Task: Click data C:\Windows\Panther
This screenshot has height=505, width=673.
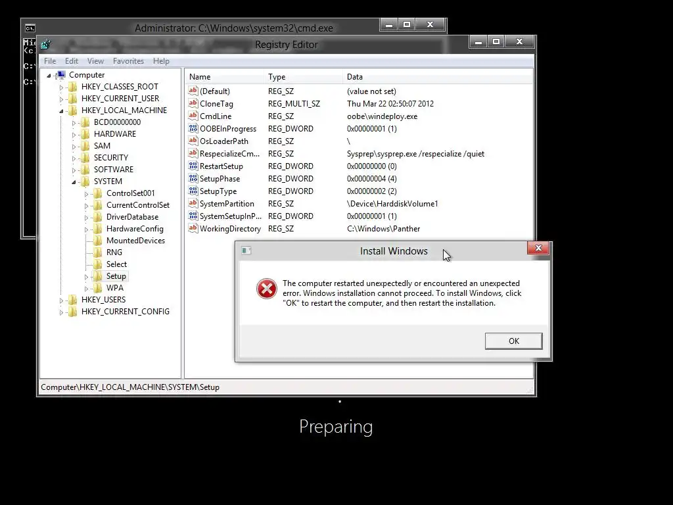Action: pos(383,229)
